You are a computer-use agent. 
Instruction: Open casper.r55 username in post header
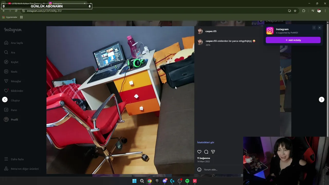click(x=211, y=31)
